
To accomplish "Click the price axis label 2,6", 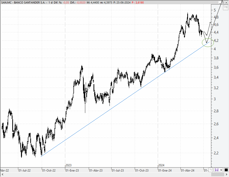I will (x=216, y=124).
